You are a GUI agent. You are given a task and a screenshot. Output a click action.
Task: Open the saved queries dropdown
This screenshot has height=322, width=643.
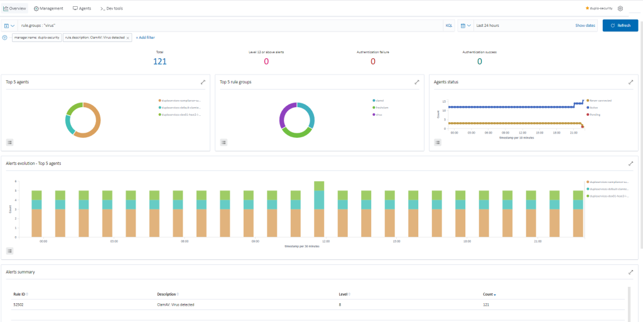9,26
